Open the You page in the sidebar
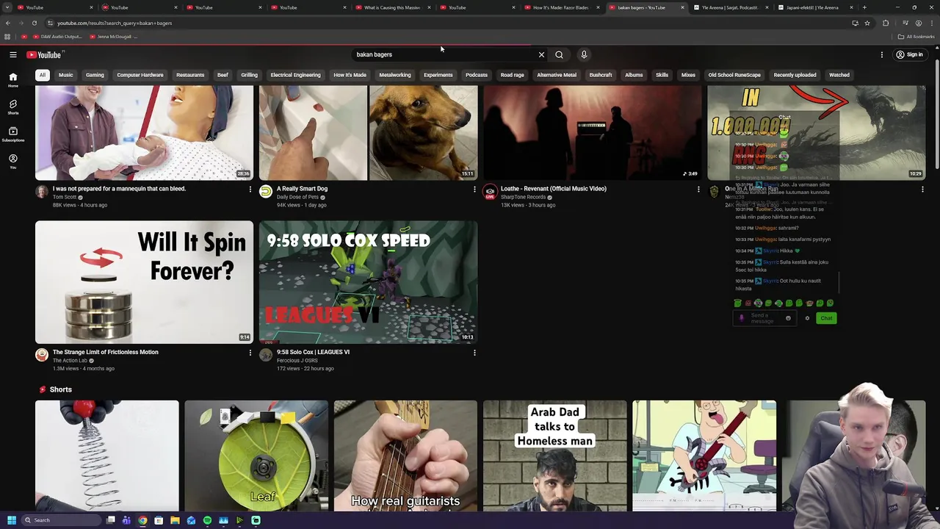 (13, 161)
